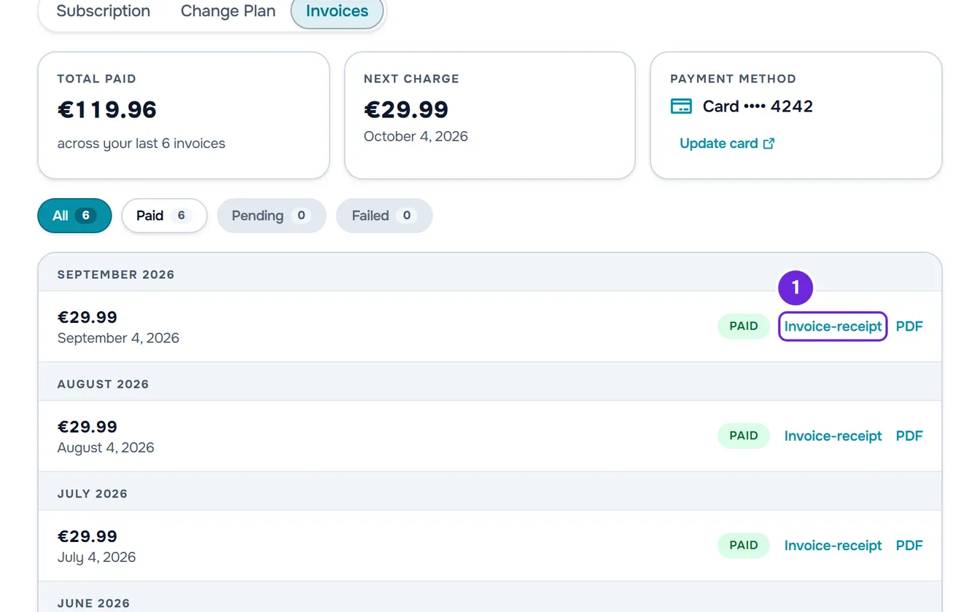This screenshot has height=612, width=980.
Task: Download PDF for September 4, 2026 invoice
Action: point(909,326)
